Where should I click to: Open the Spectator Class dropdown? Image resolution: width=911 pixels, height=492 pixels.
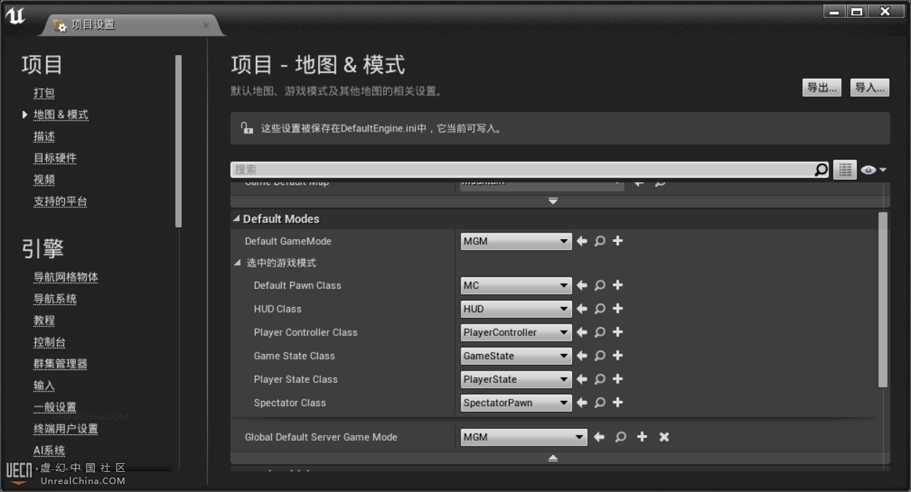click(x=516, y=403)
